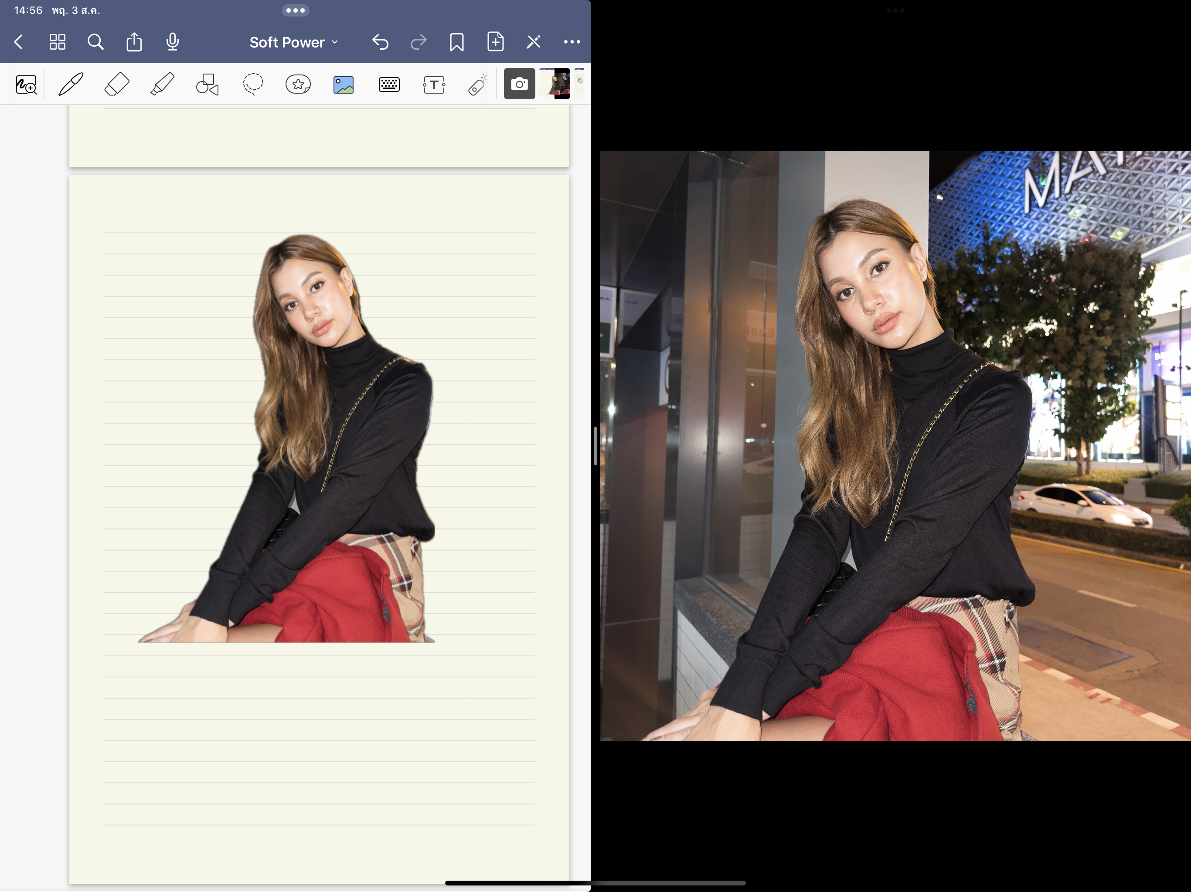Select the Highlighter tool

162,84
